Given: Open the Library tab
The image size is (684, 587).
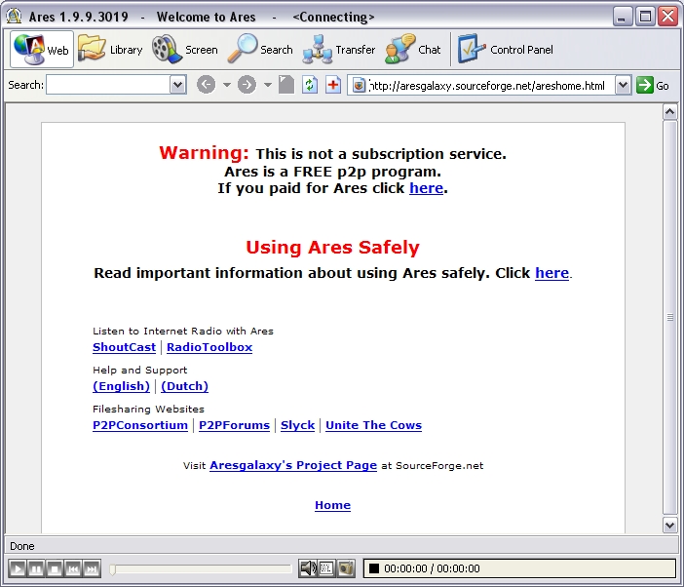Looking at the screenshot, I should [110, 50].
